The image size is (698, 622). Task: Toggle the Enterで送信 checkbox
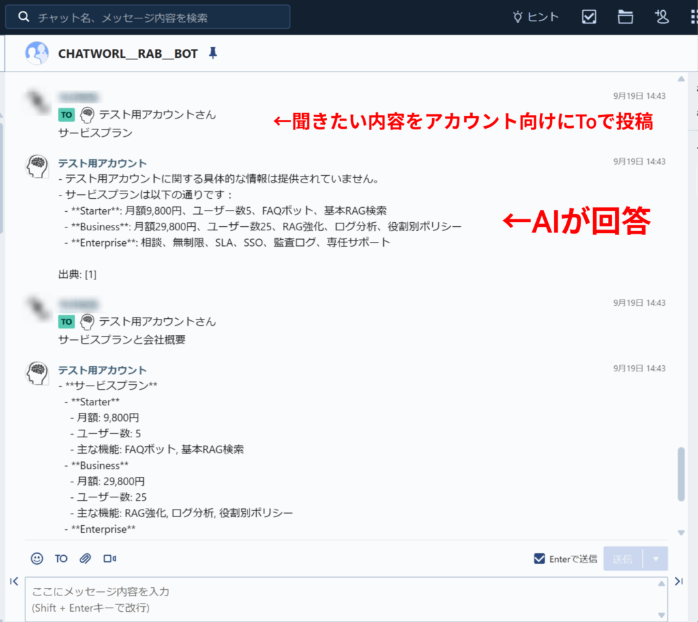coord(539,559)
